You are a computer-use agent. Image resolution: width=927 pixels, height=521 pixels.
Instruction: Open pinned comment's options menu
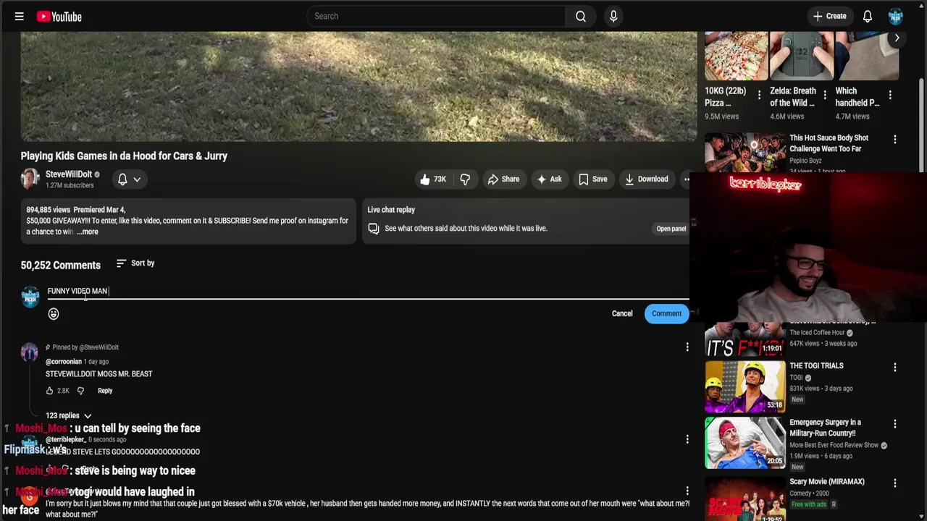pos(687,347)
